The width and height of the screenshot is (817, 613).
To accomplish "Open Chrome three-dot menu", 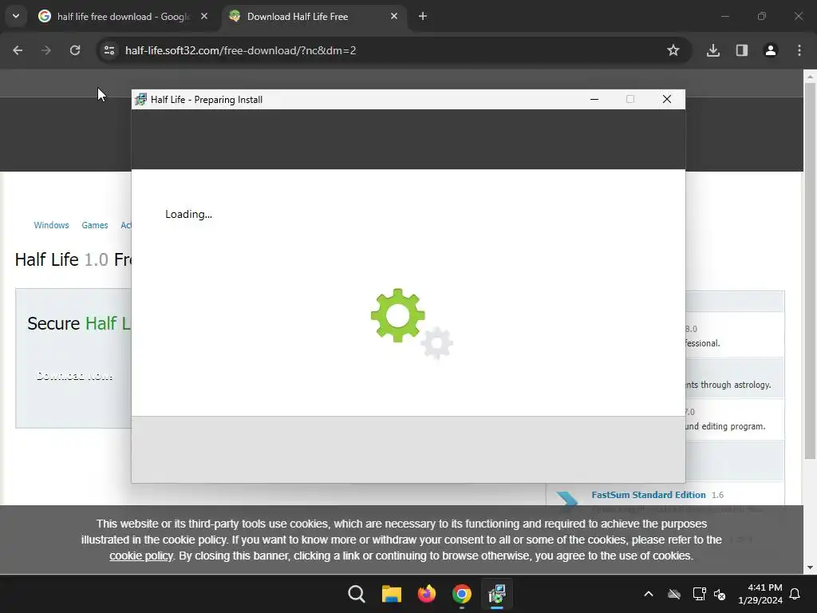I will point(799,50).
